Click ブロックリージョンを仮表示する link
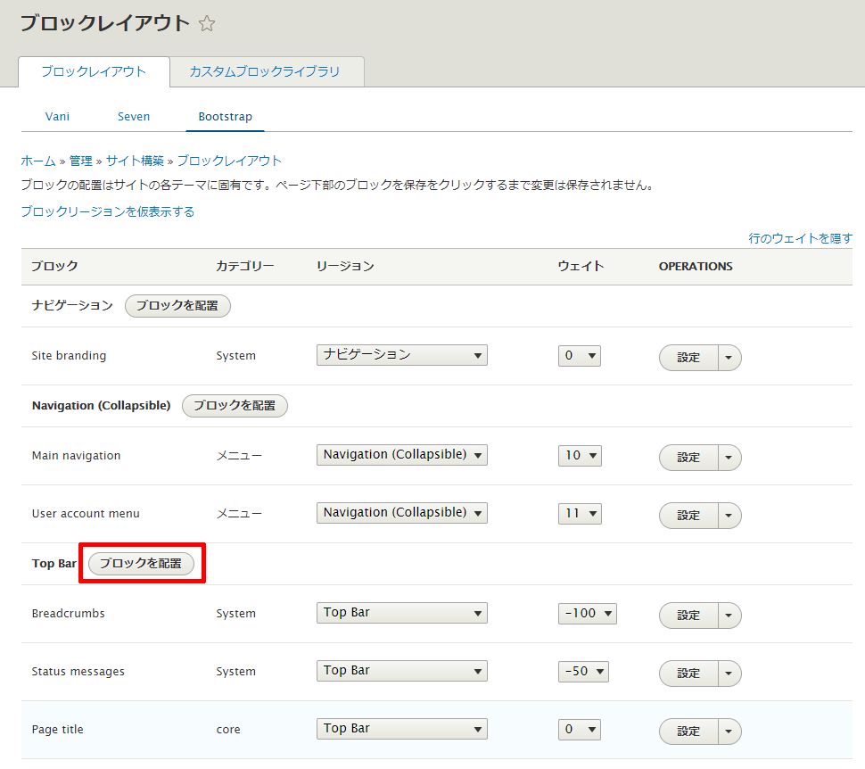The height and width of the screenshot is (769, 865). pyautogui.click(x=107, y=211)
